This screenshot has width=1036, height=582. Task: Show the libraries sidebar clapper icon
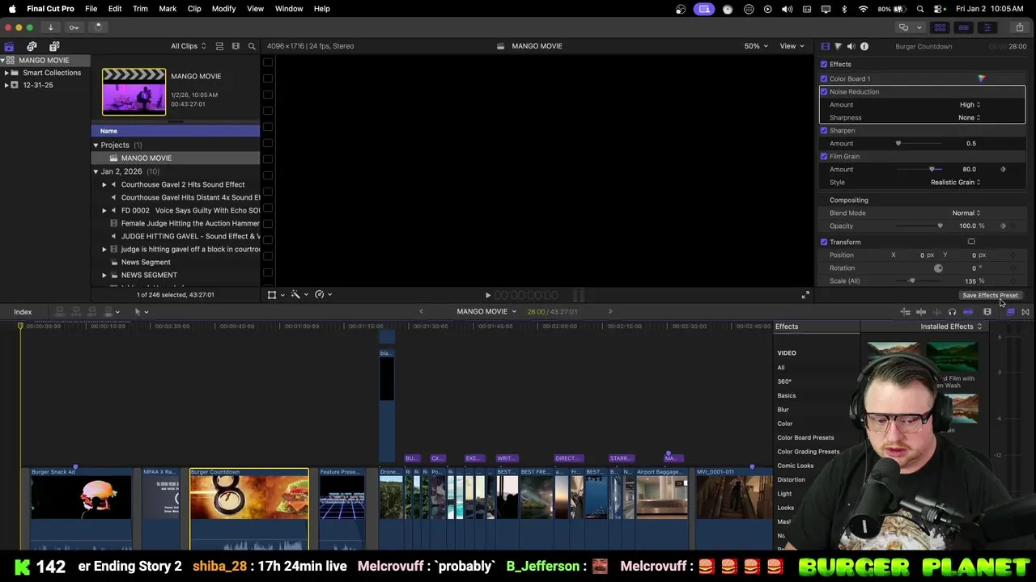(x=9, y=47)
